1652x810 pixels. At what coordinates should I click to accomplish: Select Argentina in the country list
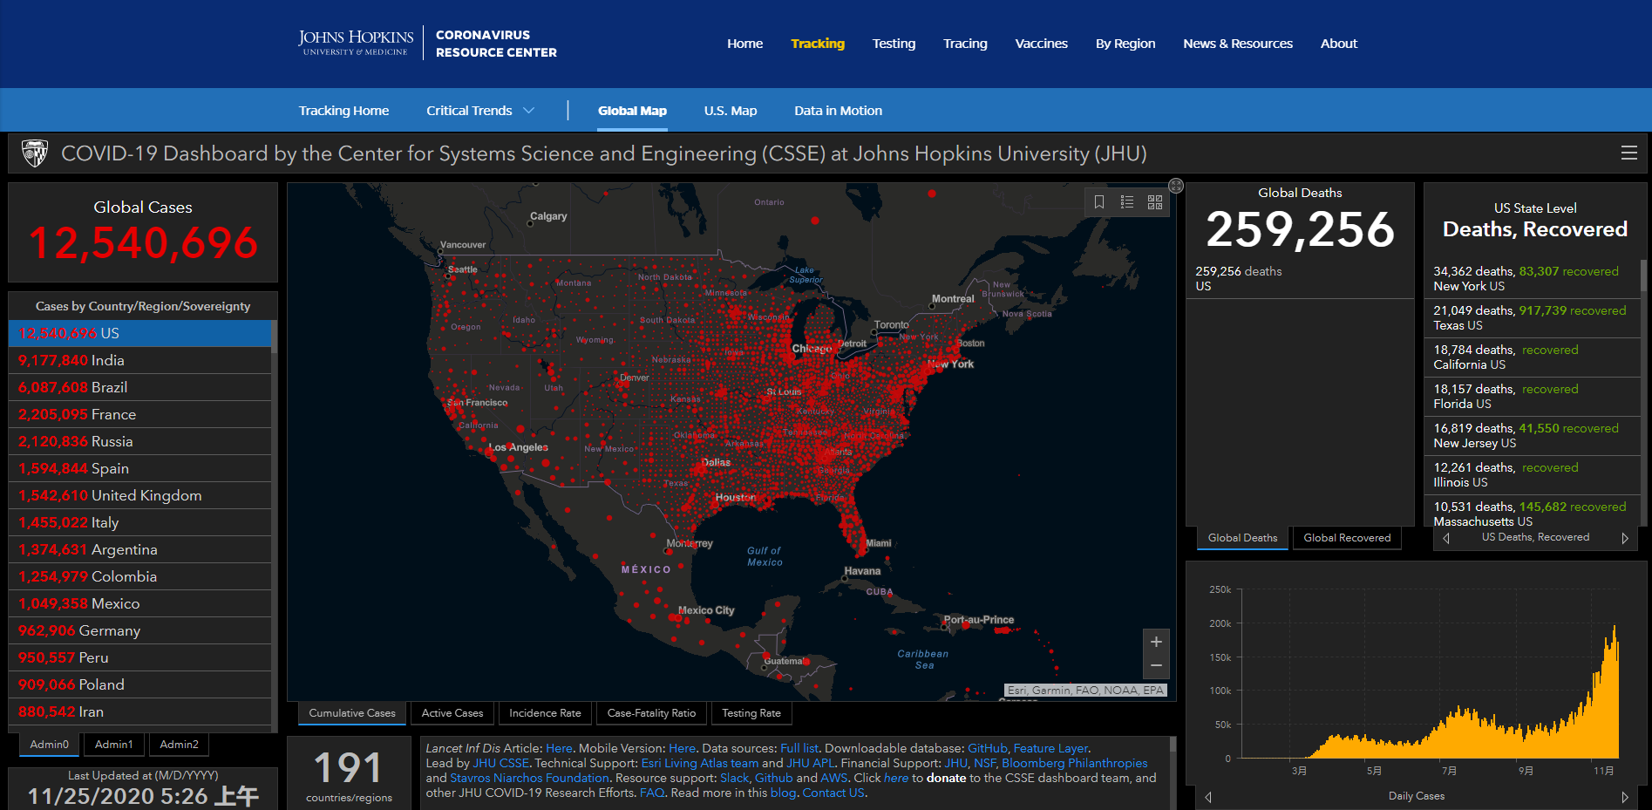click(x=139, y=549)
